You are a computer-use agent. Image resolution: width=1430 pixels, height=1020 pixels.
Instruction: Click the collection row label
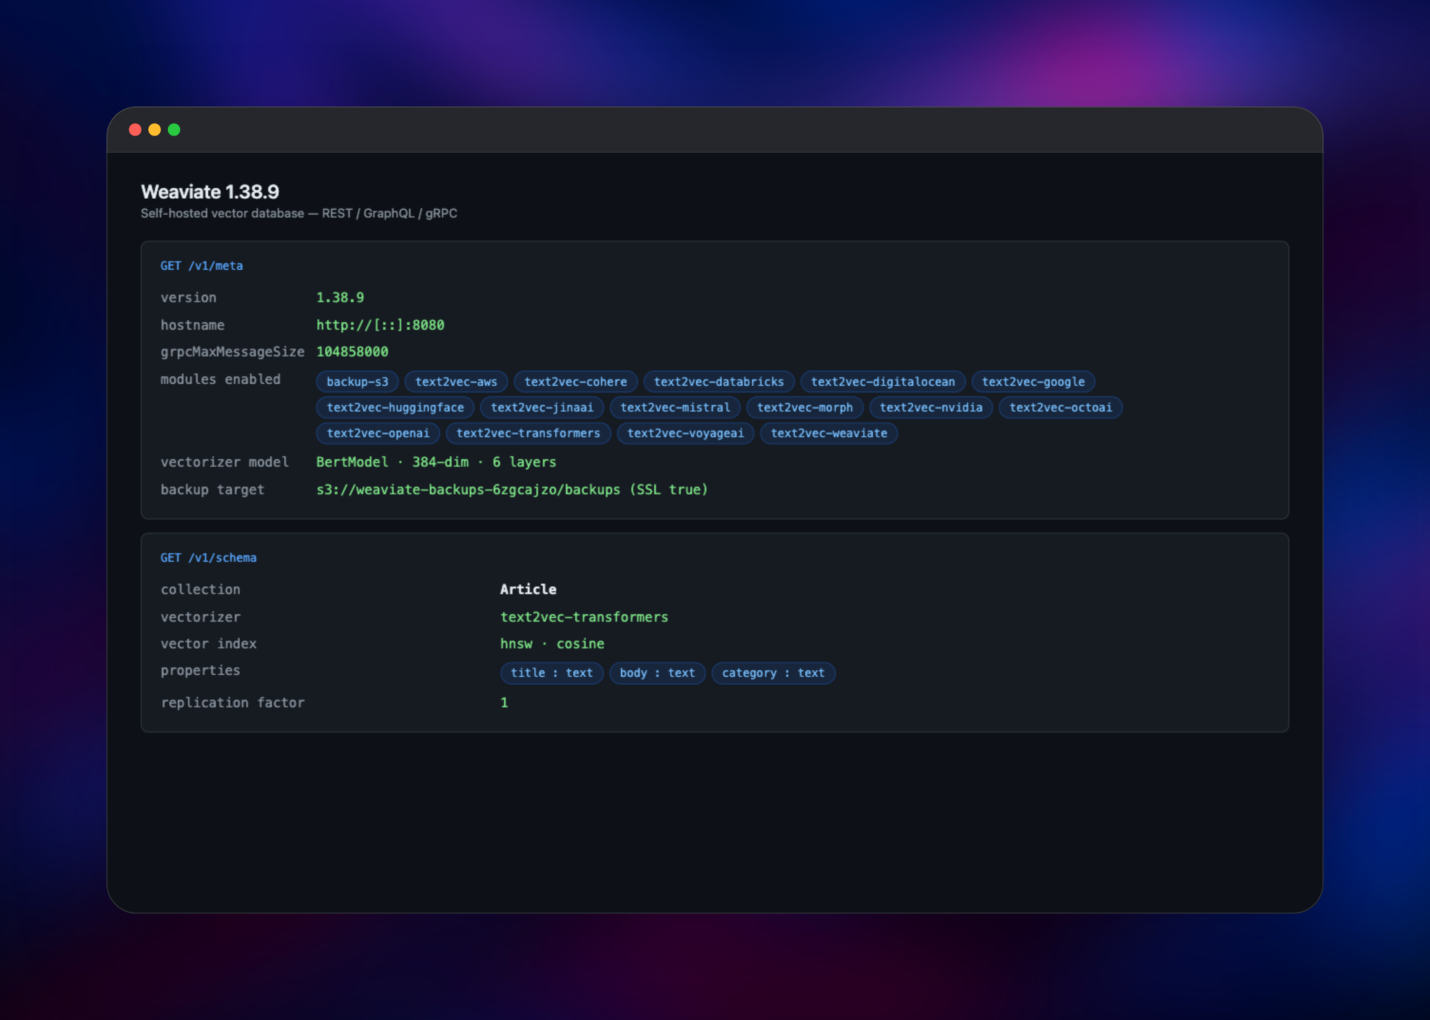point(201,590)
